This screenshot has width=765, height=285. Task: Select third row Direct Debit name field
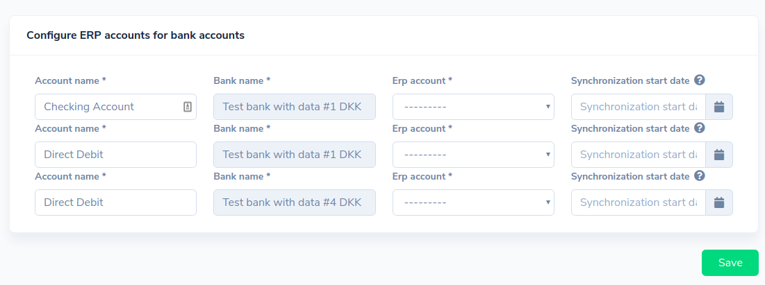115,202
